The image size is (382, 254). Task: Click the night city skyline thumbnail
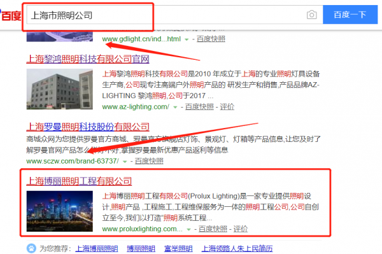60,211
